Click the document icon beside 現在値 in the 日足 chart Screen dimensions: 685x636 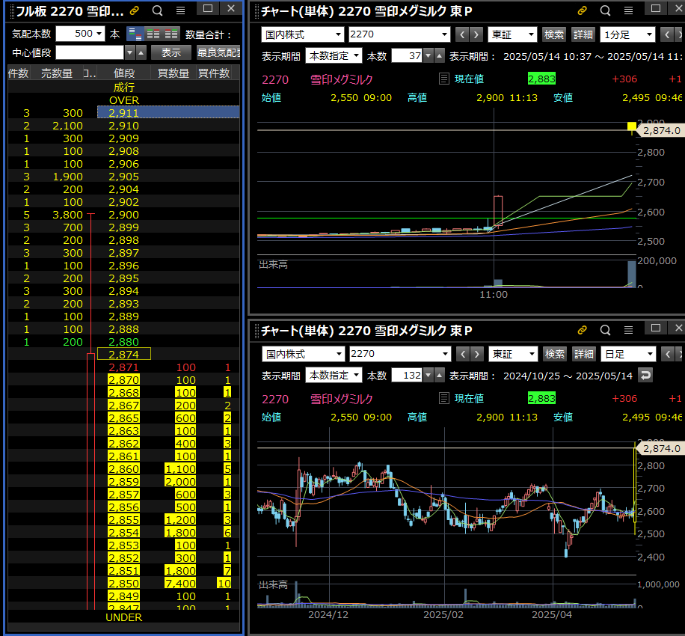point(444,399)
